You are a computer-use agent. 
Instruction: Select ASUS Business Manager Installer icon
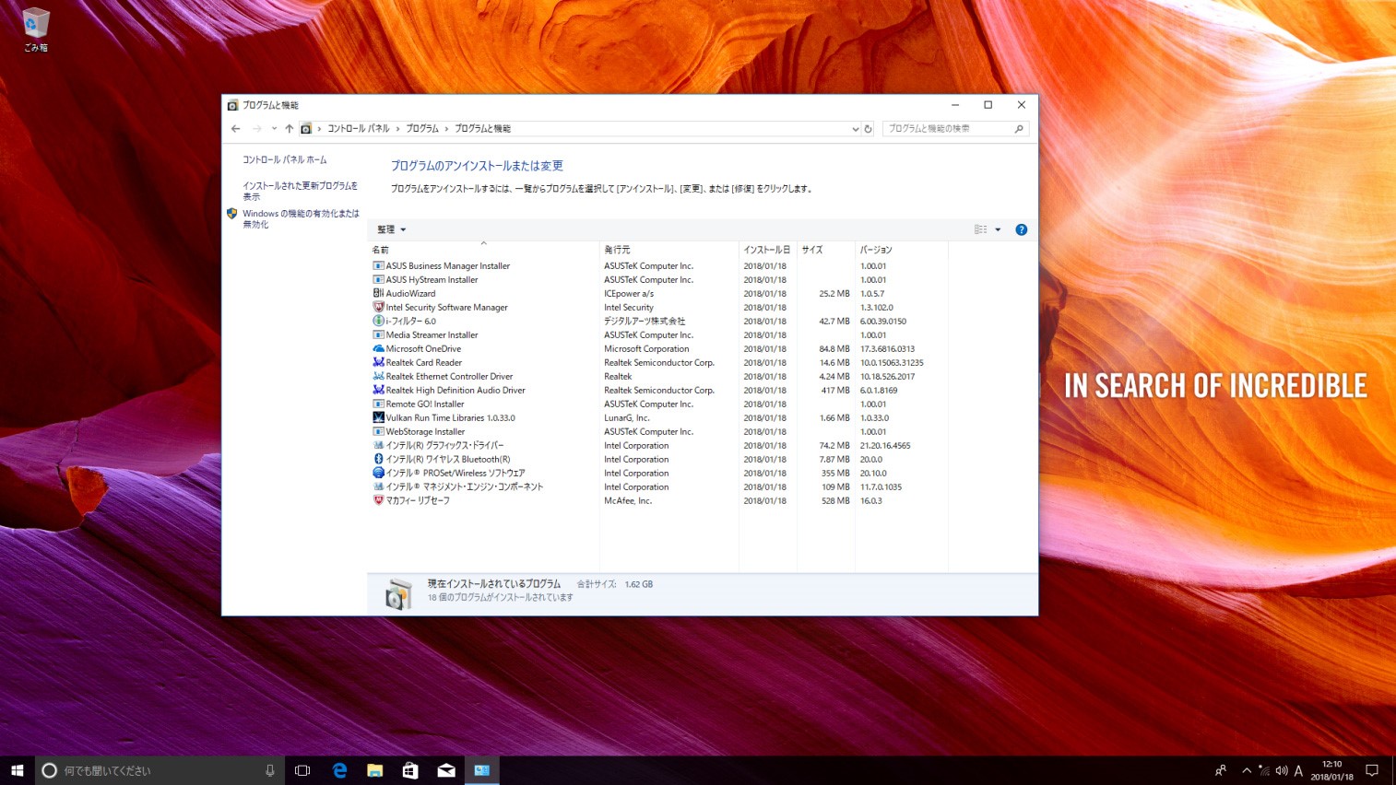click(378, 265)
